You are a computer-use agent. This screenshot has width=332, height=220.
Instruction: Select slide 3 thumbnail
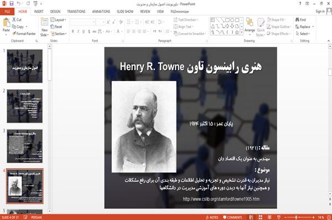(x=24, y=146)
